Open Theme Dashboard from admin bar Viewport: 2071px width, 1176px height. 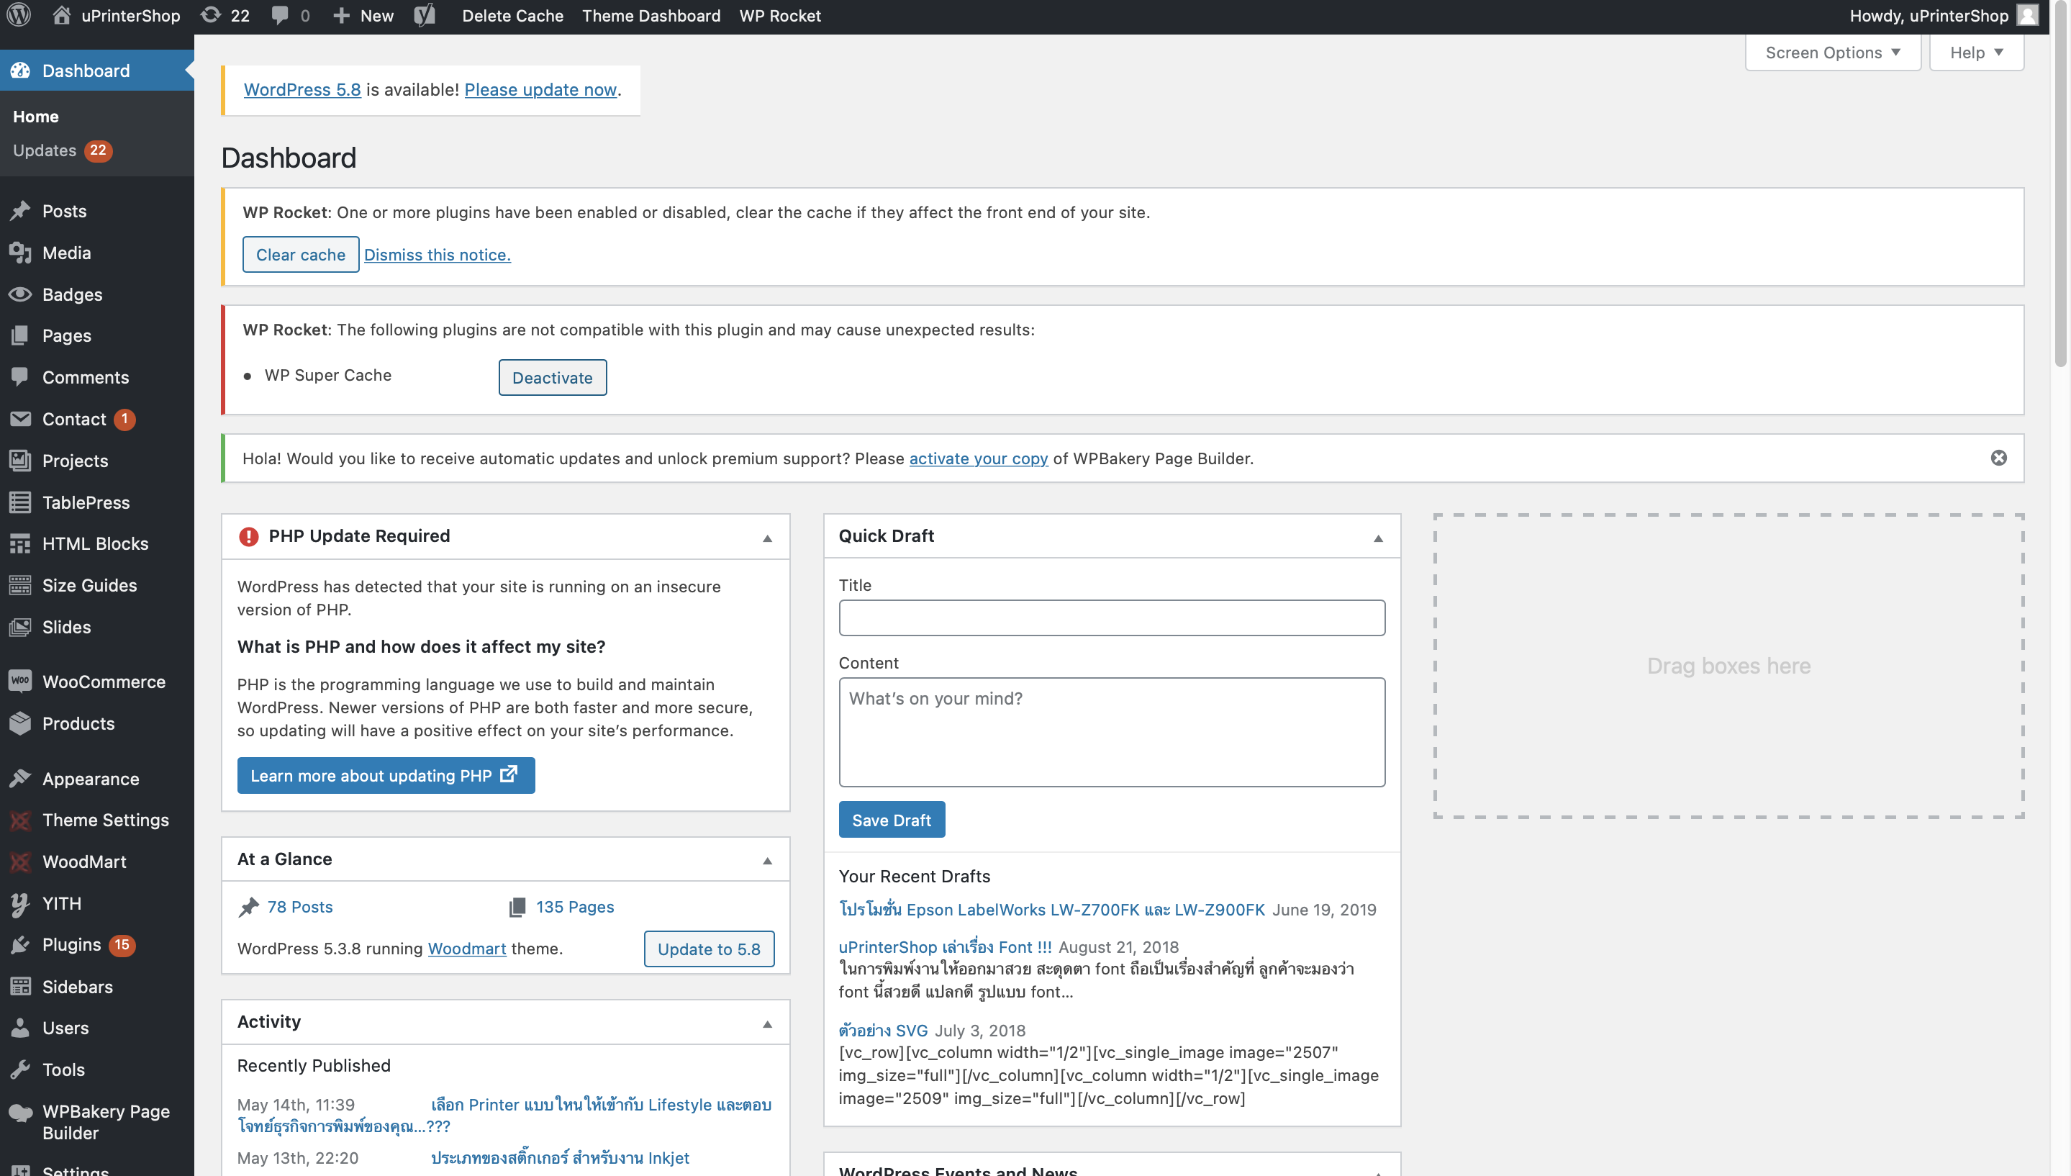(x=651, y=15)
